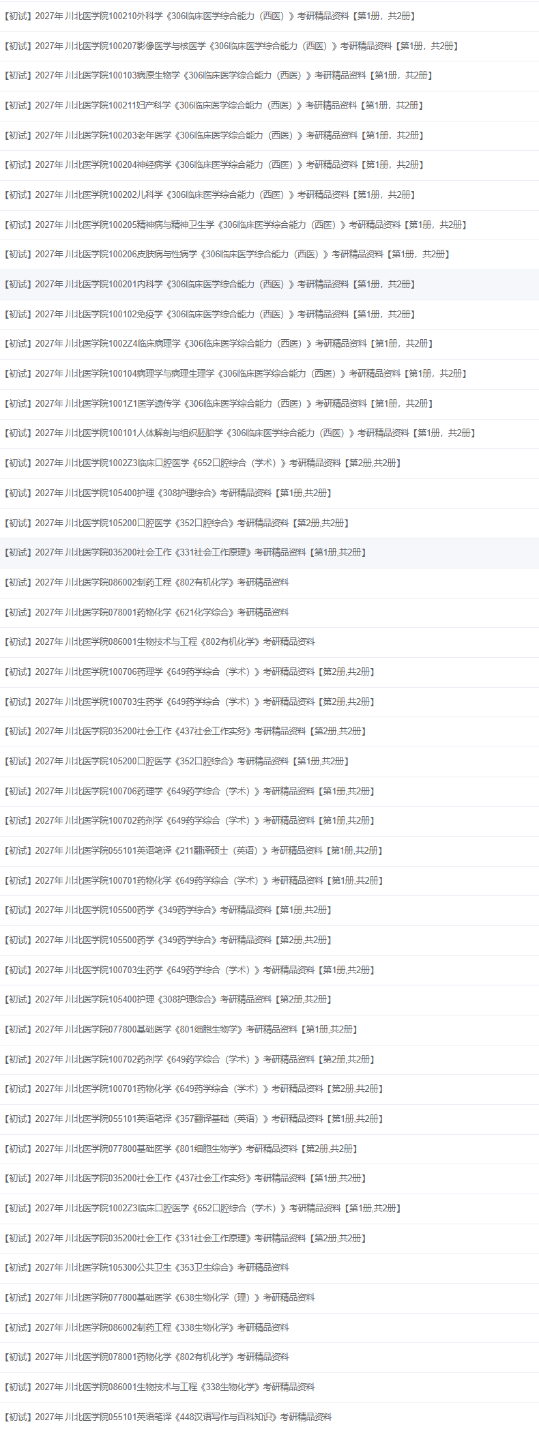
Task: Select 077800基础医学 801细胞生物学 第1册
Action: pos(180,1029)
